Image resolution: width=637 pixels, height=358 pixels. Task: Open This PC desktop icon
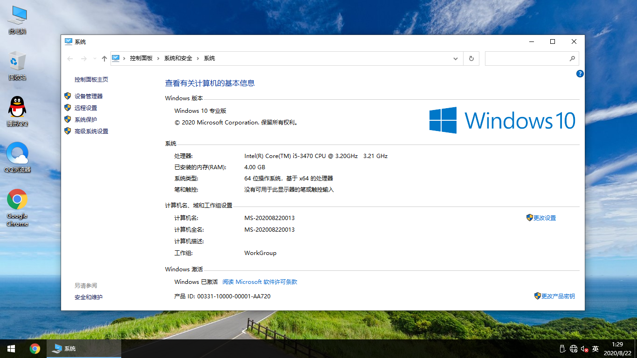pos(17,20)
